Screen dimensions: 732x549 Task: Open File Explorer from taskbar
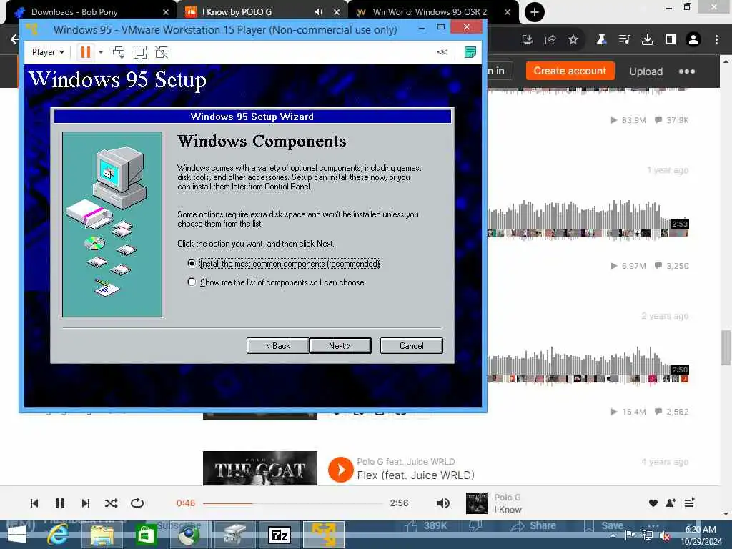click(x=102, y=535)
